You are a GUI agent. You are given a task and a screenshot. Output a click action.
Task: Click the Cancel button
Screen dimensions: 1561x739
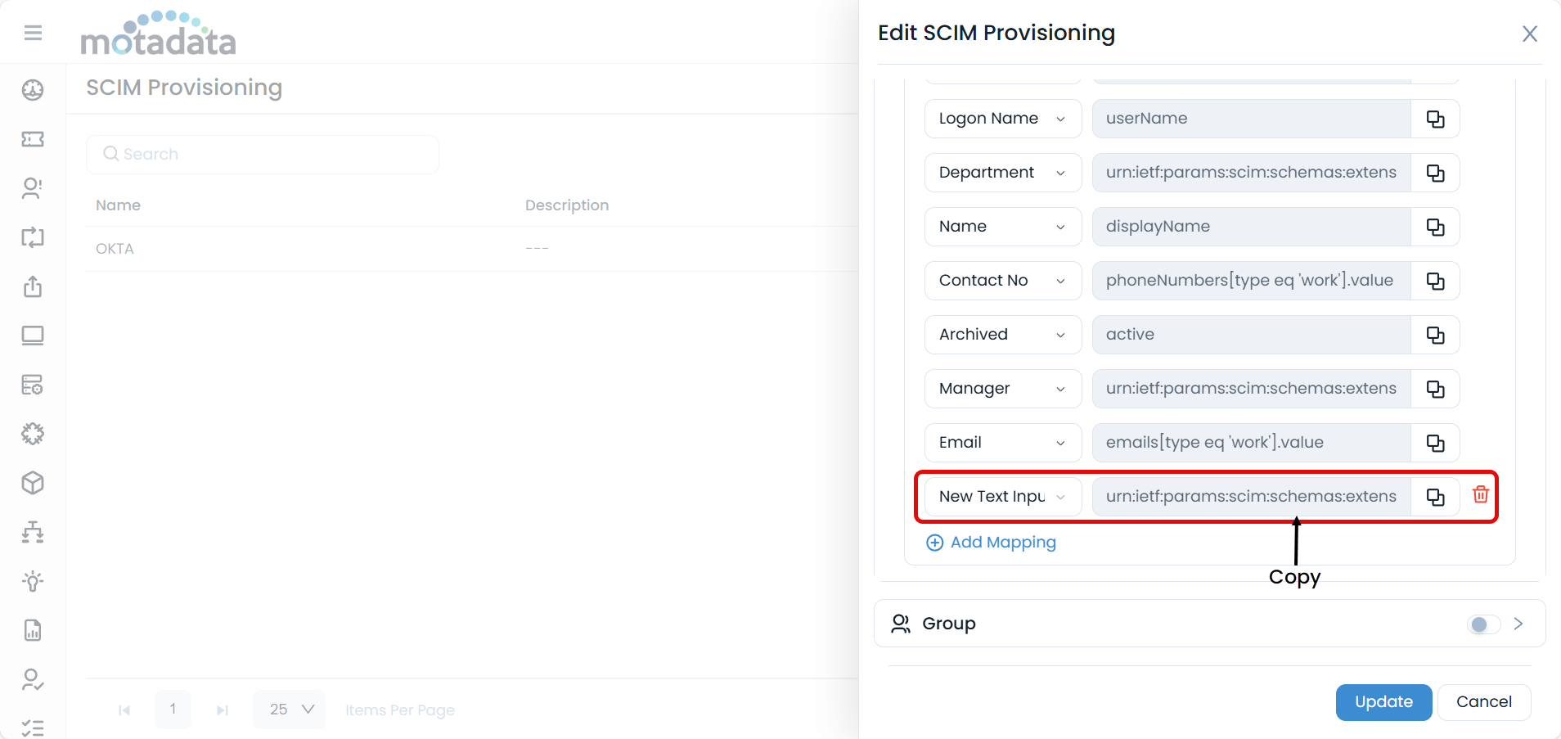click(1483, 702)
